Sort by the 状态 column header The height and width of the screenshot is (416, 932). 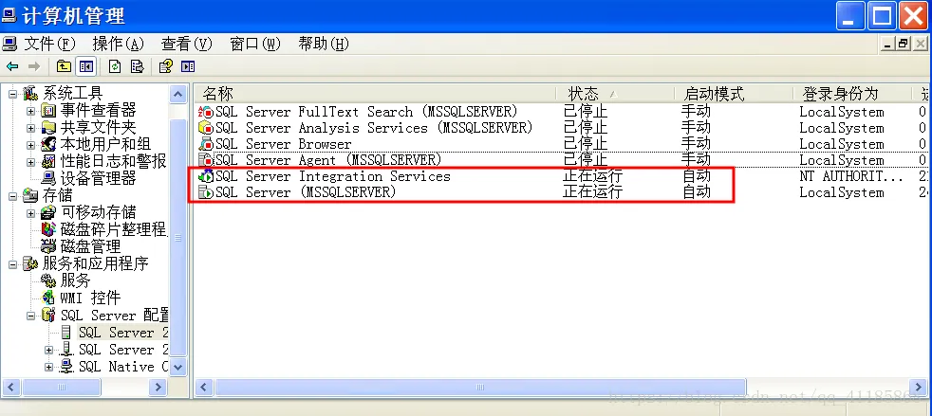point(615,94)
